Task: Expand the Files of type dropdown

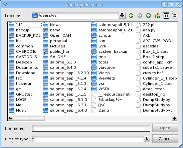Action: pos(147,139)
